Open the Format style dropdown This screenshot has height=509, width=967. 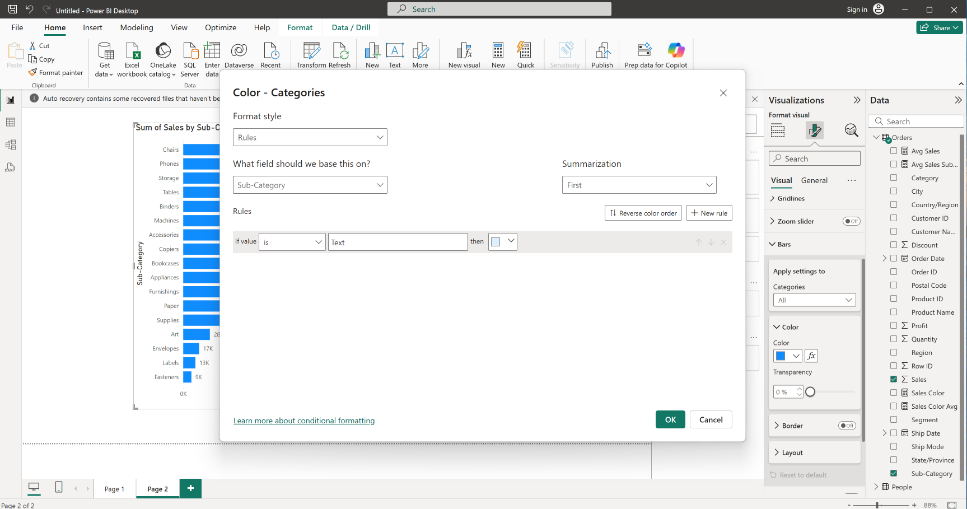[310, 138]
